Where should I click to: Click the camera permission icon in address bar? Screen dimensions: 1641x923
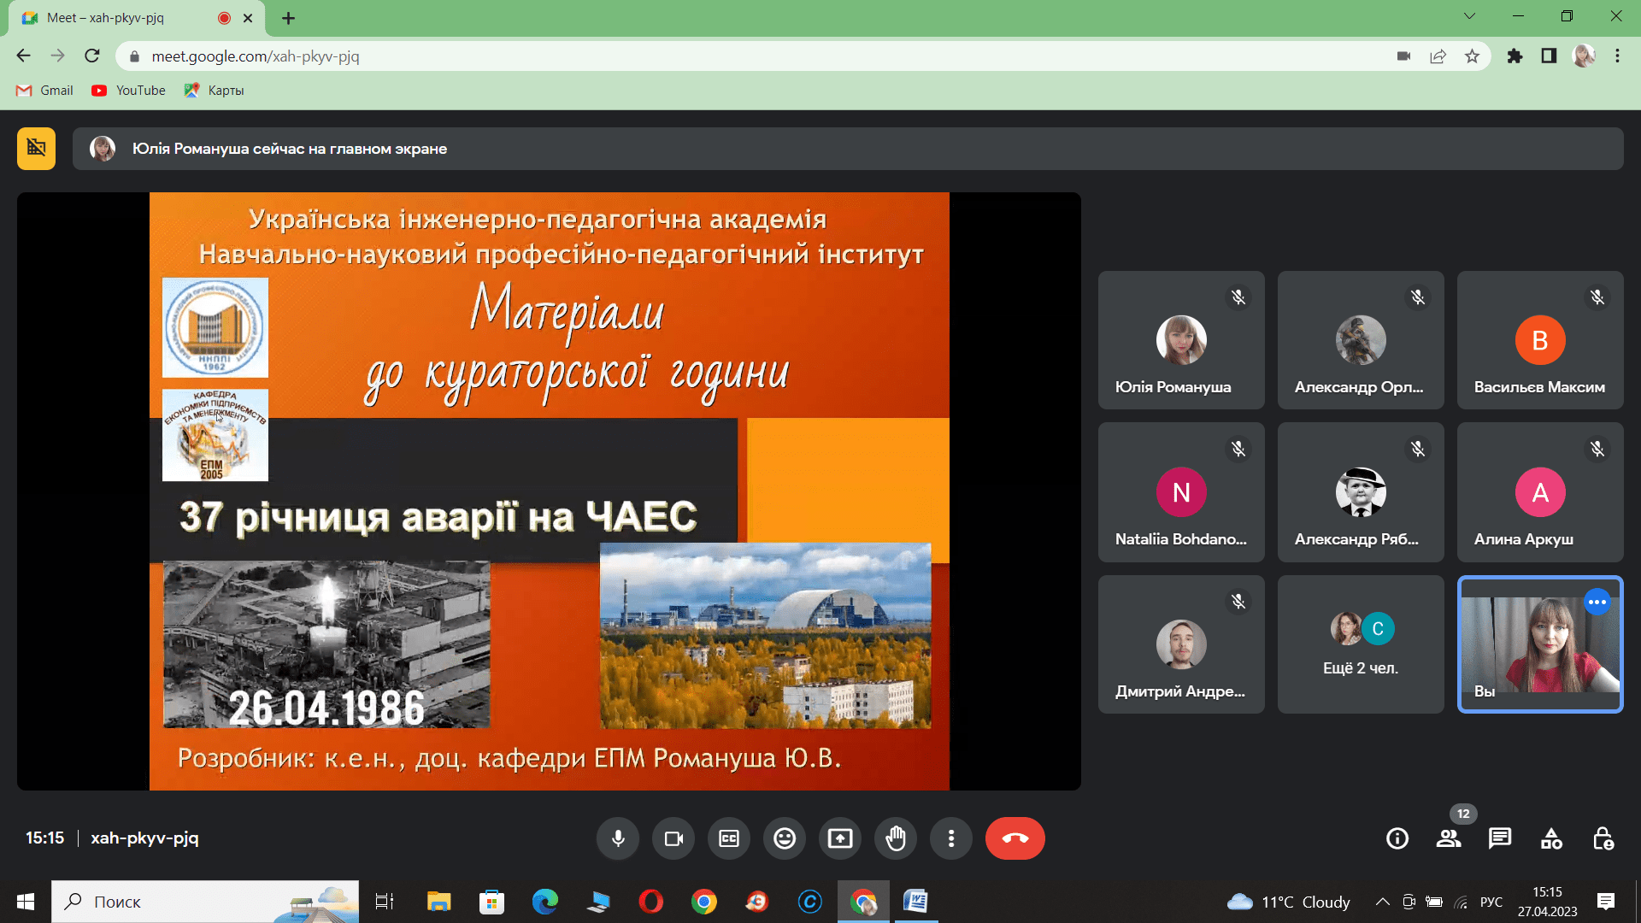pos(1403,56)
